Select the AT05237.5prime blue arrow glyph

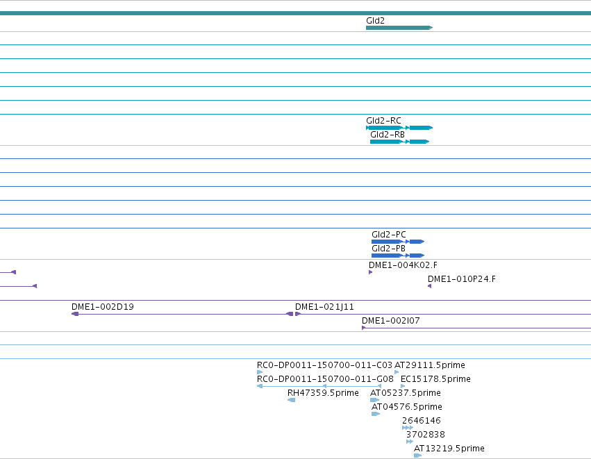(374, 400)
